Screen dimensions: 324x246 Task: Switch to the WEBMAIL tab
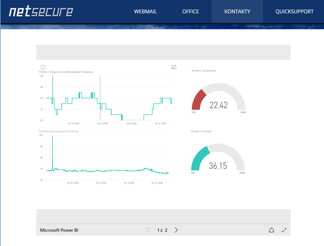(x=145, y=11)
